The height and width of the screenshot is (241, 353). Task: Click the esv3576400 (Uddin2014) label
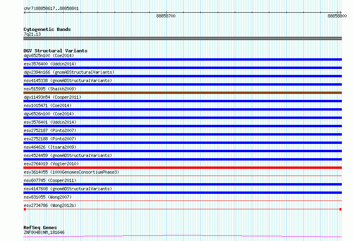50,64
